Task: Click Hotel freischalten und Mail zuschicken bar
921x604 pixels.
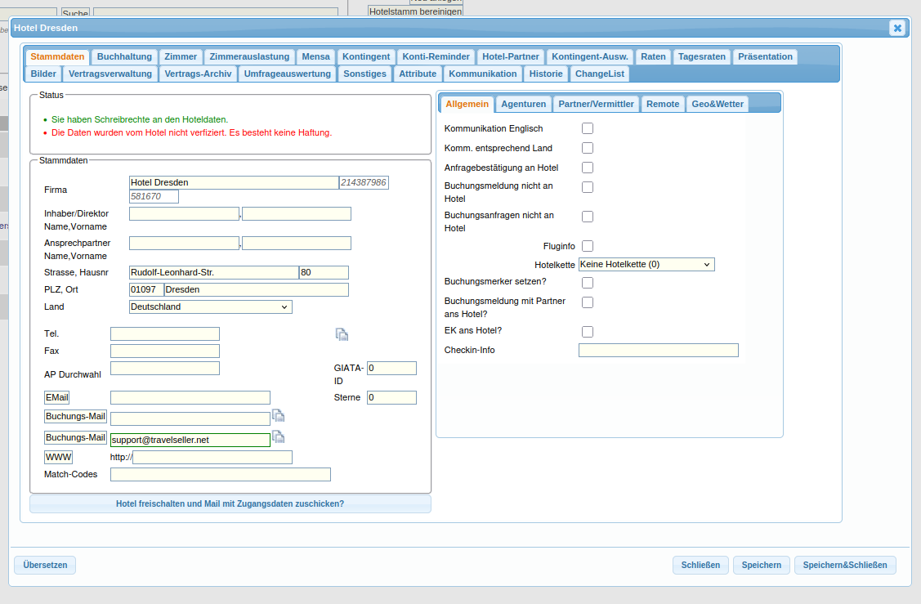Action: pos(230,503)
